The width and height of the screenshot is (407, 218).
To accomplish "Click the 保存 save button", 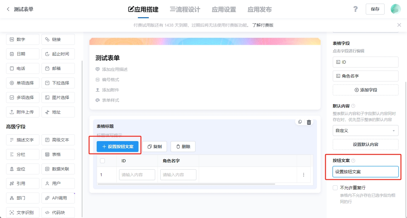I will point(375,9).
